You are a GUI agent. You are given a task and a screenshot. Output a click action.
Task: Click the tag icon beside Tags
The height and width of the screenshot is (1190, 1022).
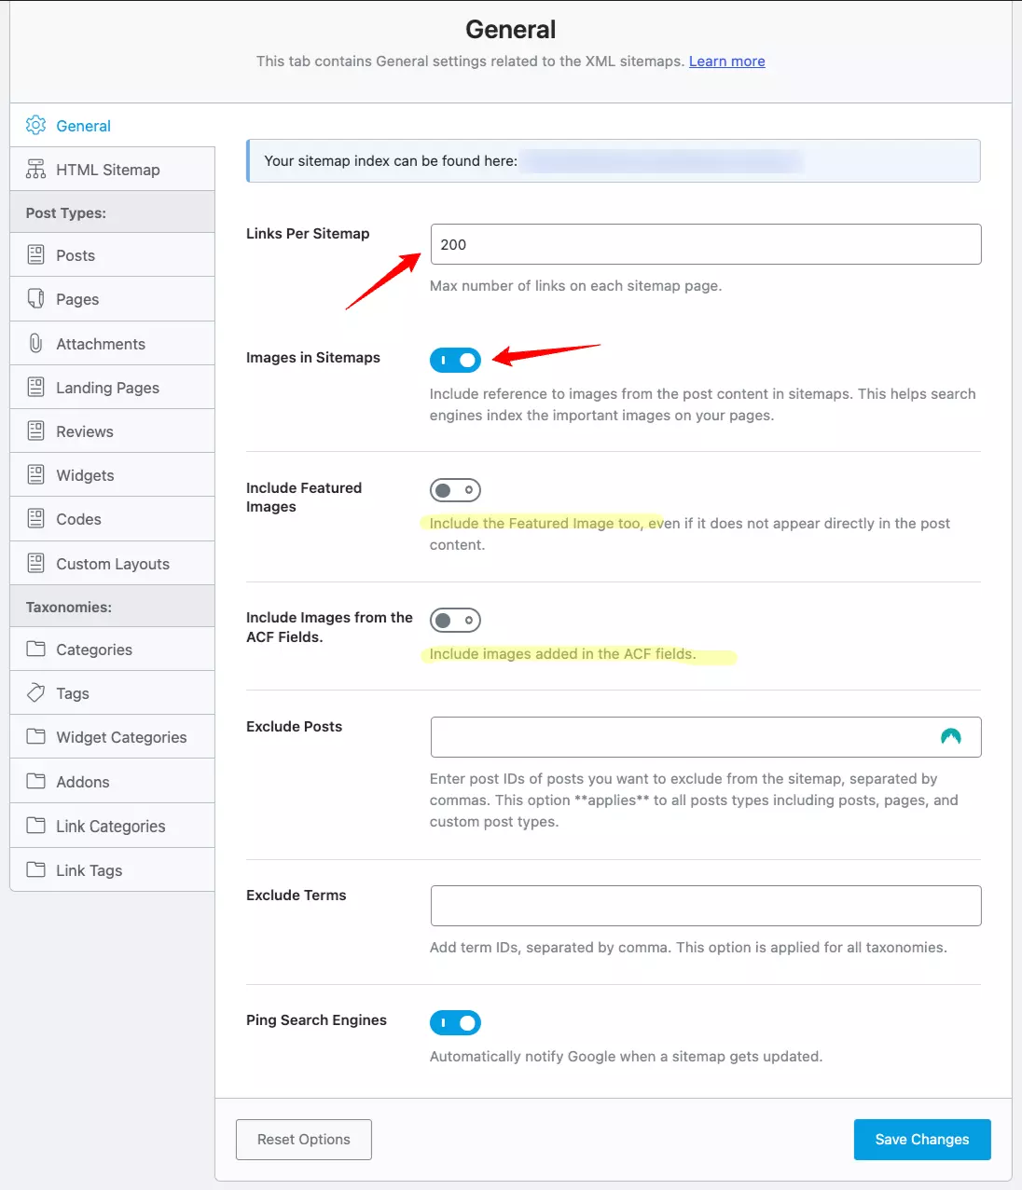click(x=35, y=692)
